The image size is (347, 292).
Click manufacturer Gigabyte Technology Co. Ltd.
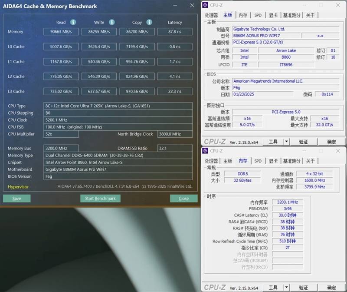[286, 29]
